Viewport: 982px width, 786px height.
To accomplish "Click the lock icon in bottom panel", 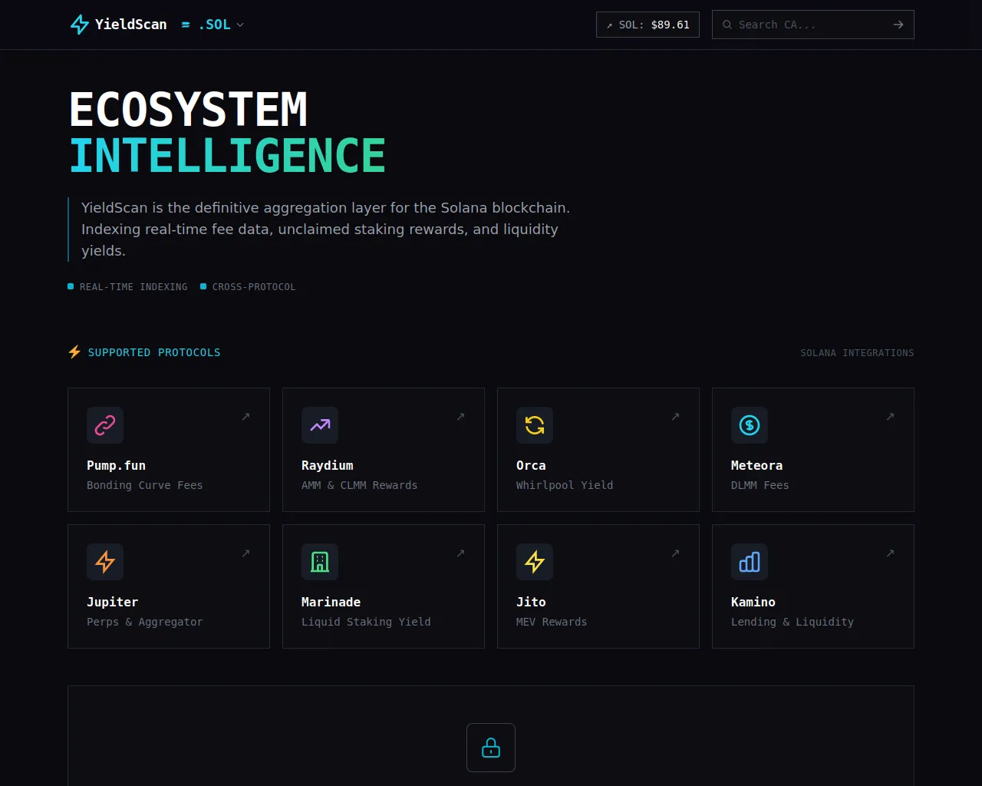I will coord(491,748).
